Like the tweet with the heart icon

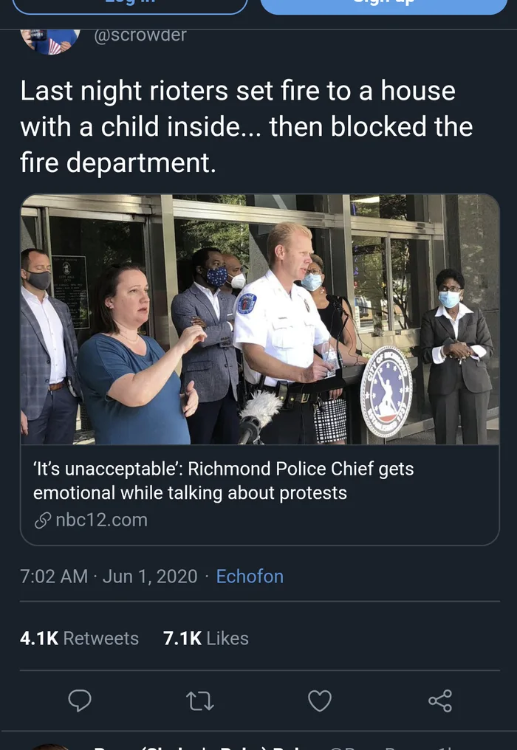(x=320, y=700)
